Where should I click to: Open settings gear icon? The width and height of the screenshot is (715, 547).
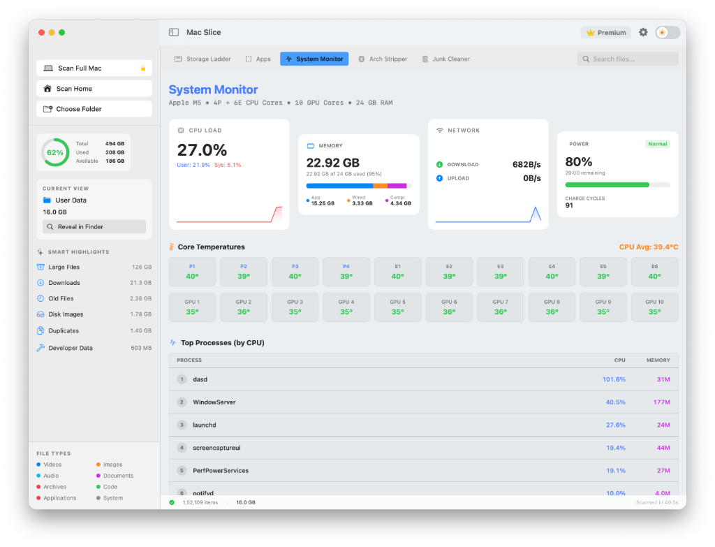[643, 32]
